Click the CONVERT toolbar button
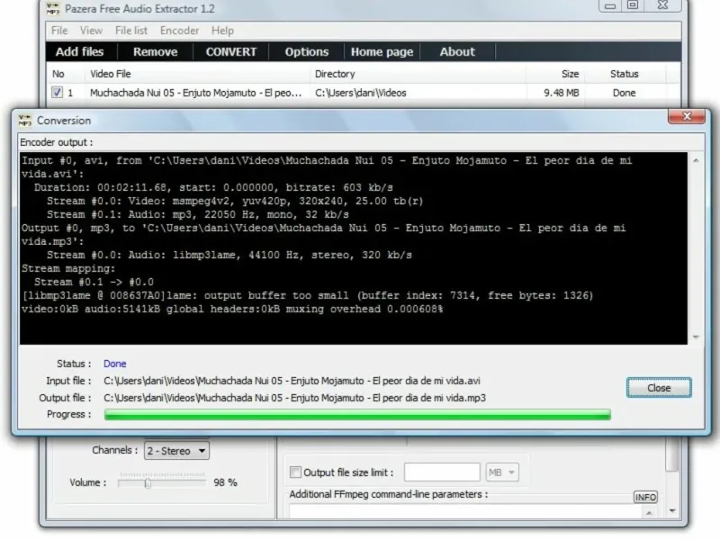 [x=231, y=52]
